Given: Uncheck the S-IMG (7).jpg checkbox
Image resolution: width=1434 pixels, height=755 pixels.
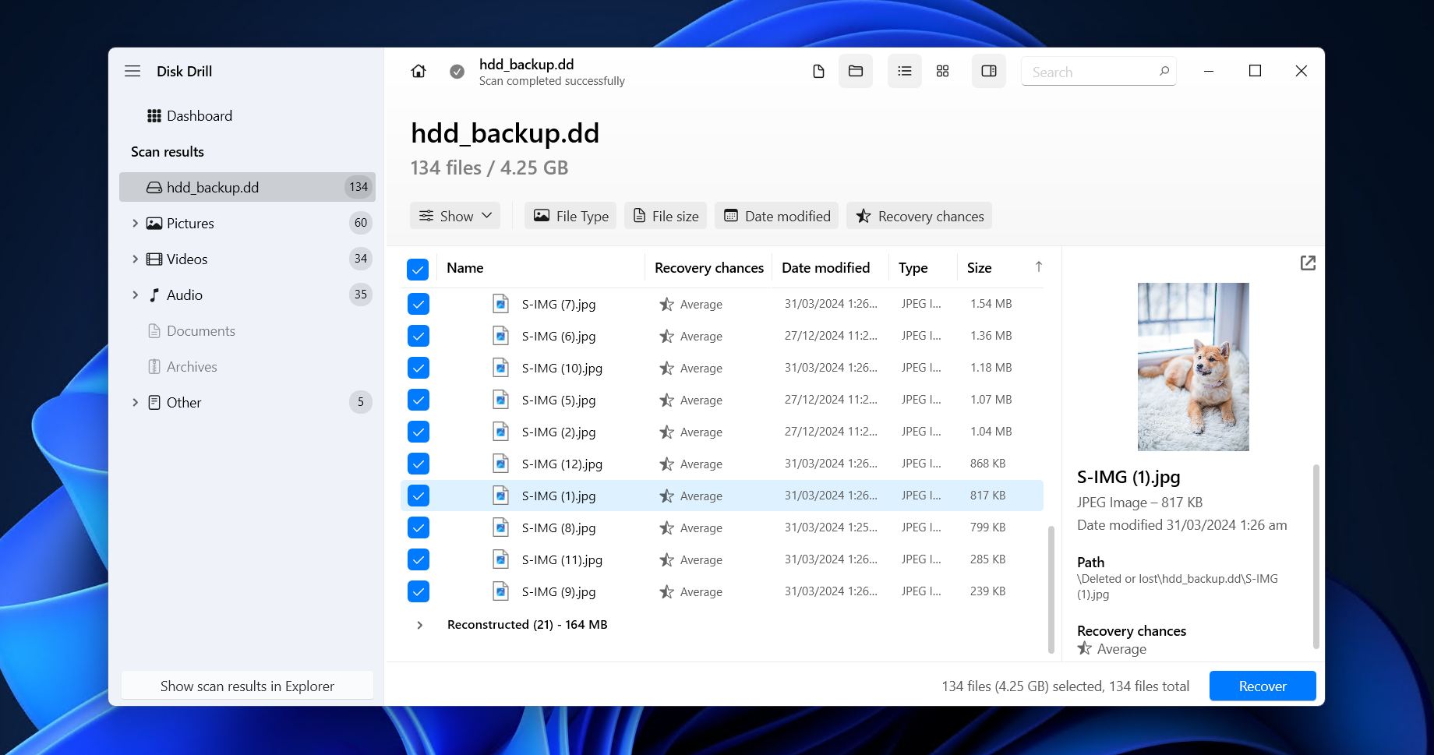Looking at the screenshot, I should (419, 305).
